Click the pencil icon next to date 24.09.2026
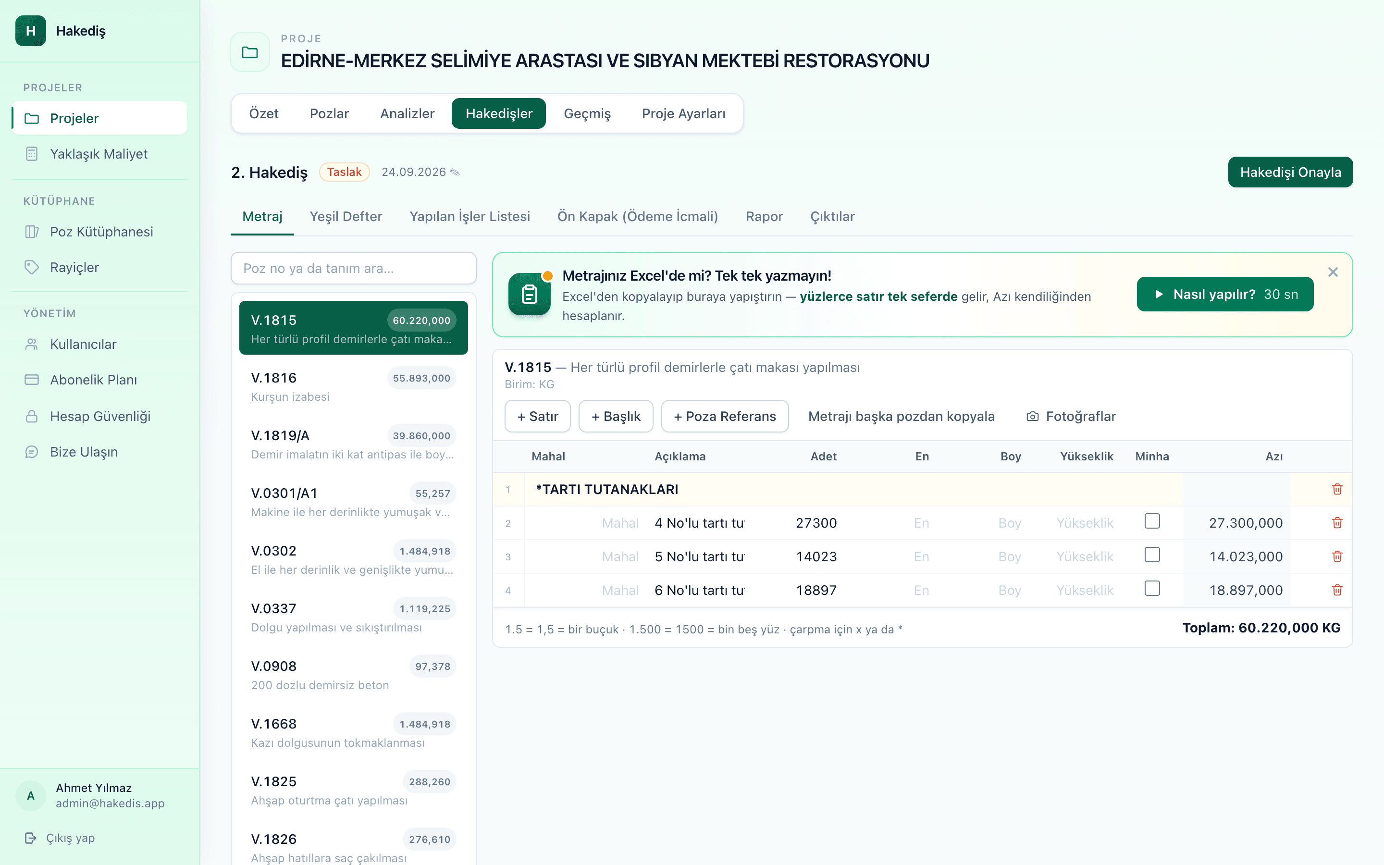Image resolution: width=1384 pixels, height=865 pixels. coord(455,172)
